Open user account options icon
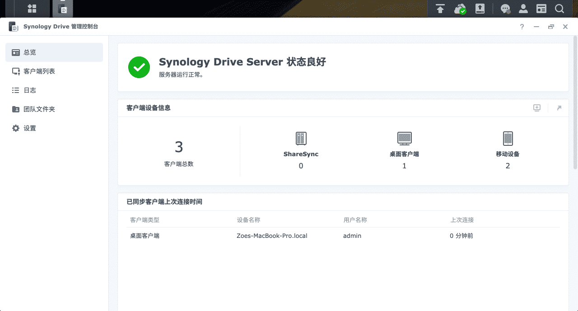578x311 pixels. (523, 9)
